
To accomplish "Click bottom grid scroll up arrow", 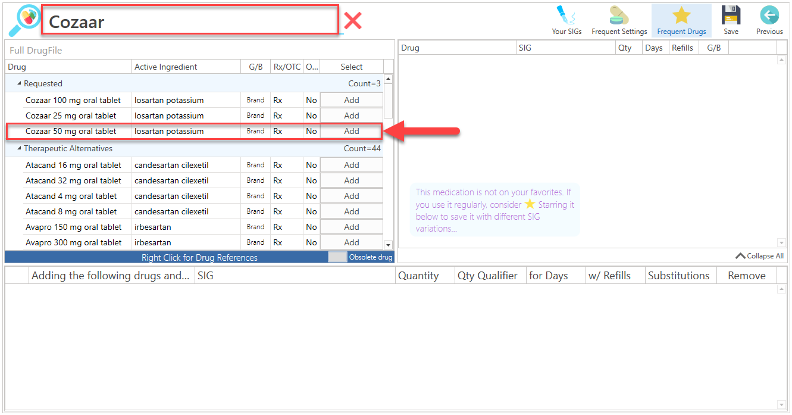I will [x=782, y=289].
